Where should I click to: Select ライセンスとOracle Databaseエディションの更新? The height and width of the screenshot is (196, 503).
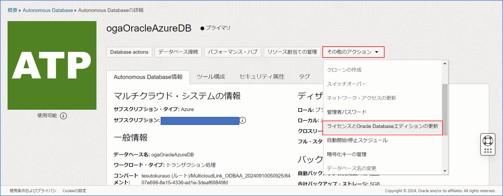coord(383,126)
